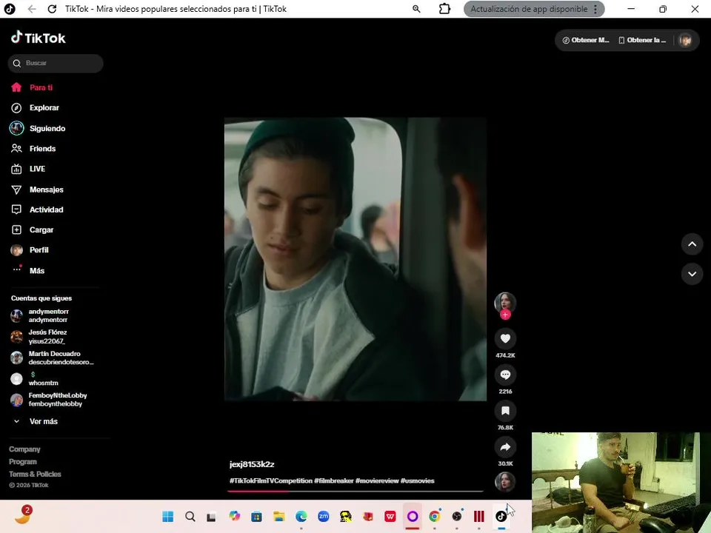Image resolution: width=711 pixels, height=533 pixels.
Task: Open Company footer link
Action: [24, 449]
